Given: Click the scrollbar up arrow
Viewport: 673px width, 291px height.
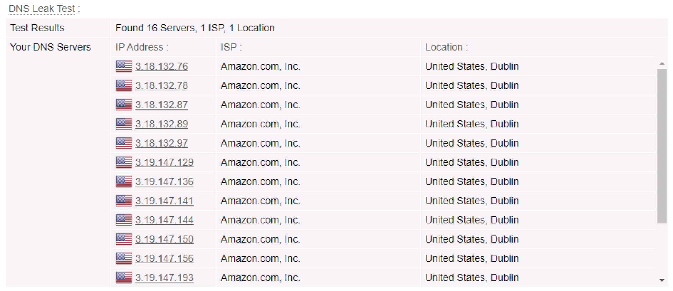Looking at the screenshot, I should click(x=662, y=64).
